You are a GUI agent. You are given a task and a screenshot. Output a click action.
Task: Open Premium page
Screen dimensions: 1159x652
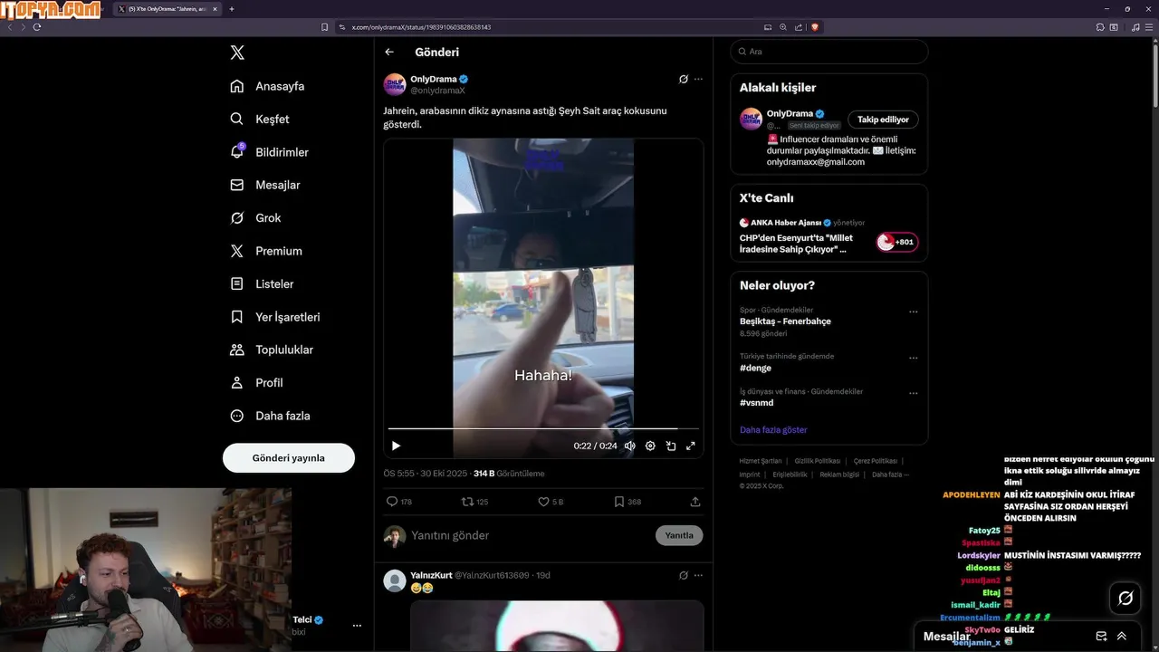(266, 251)
